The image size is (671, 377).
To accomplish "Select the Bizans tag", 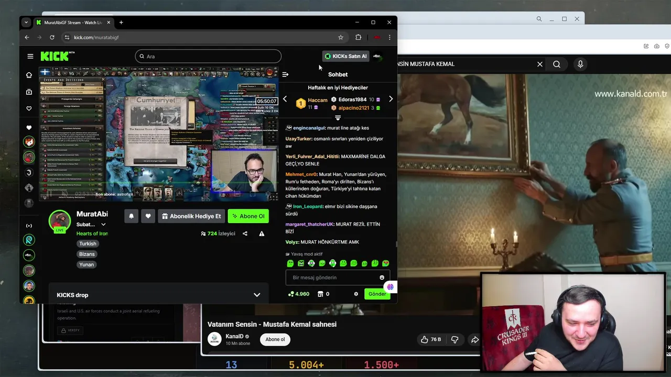I will point(87,254).
